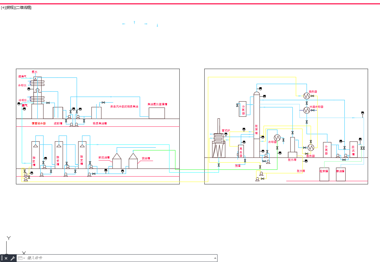The width and height of the screenshot is (380, 262).
Task: Select the 煤焦气 text label
Action: pyautogui.click(x=22, y=77)
